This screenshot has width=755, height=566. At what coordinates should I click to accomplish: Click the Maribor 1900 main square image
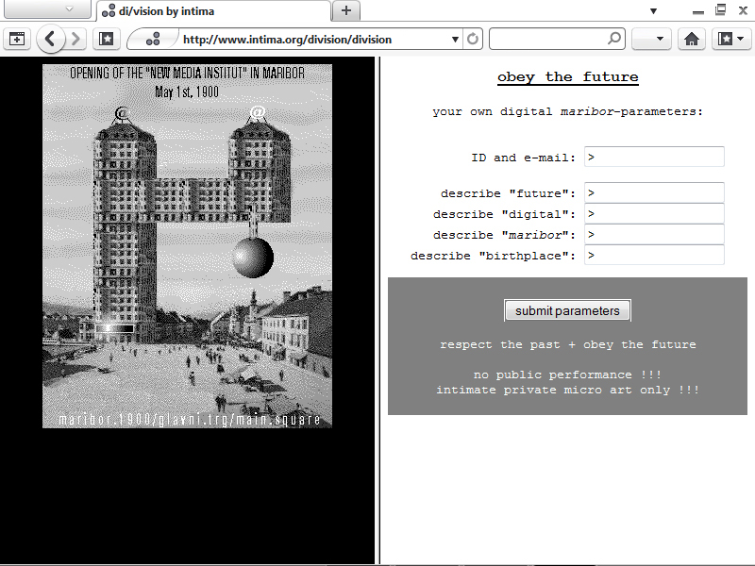click(187, 245)
